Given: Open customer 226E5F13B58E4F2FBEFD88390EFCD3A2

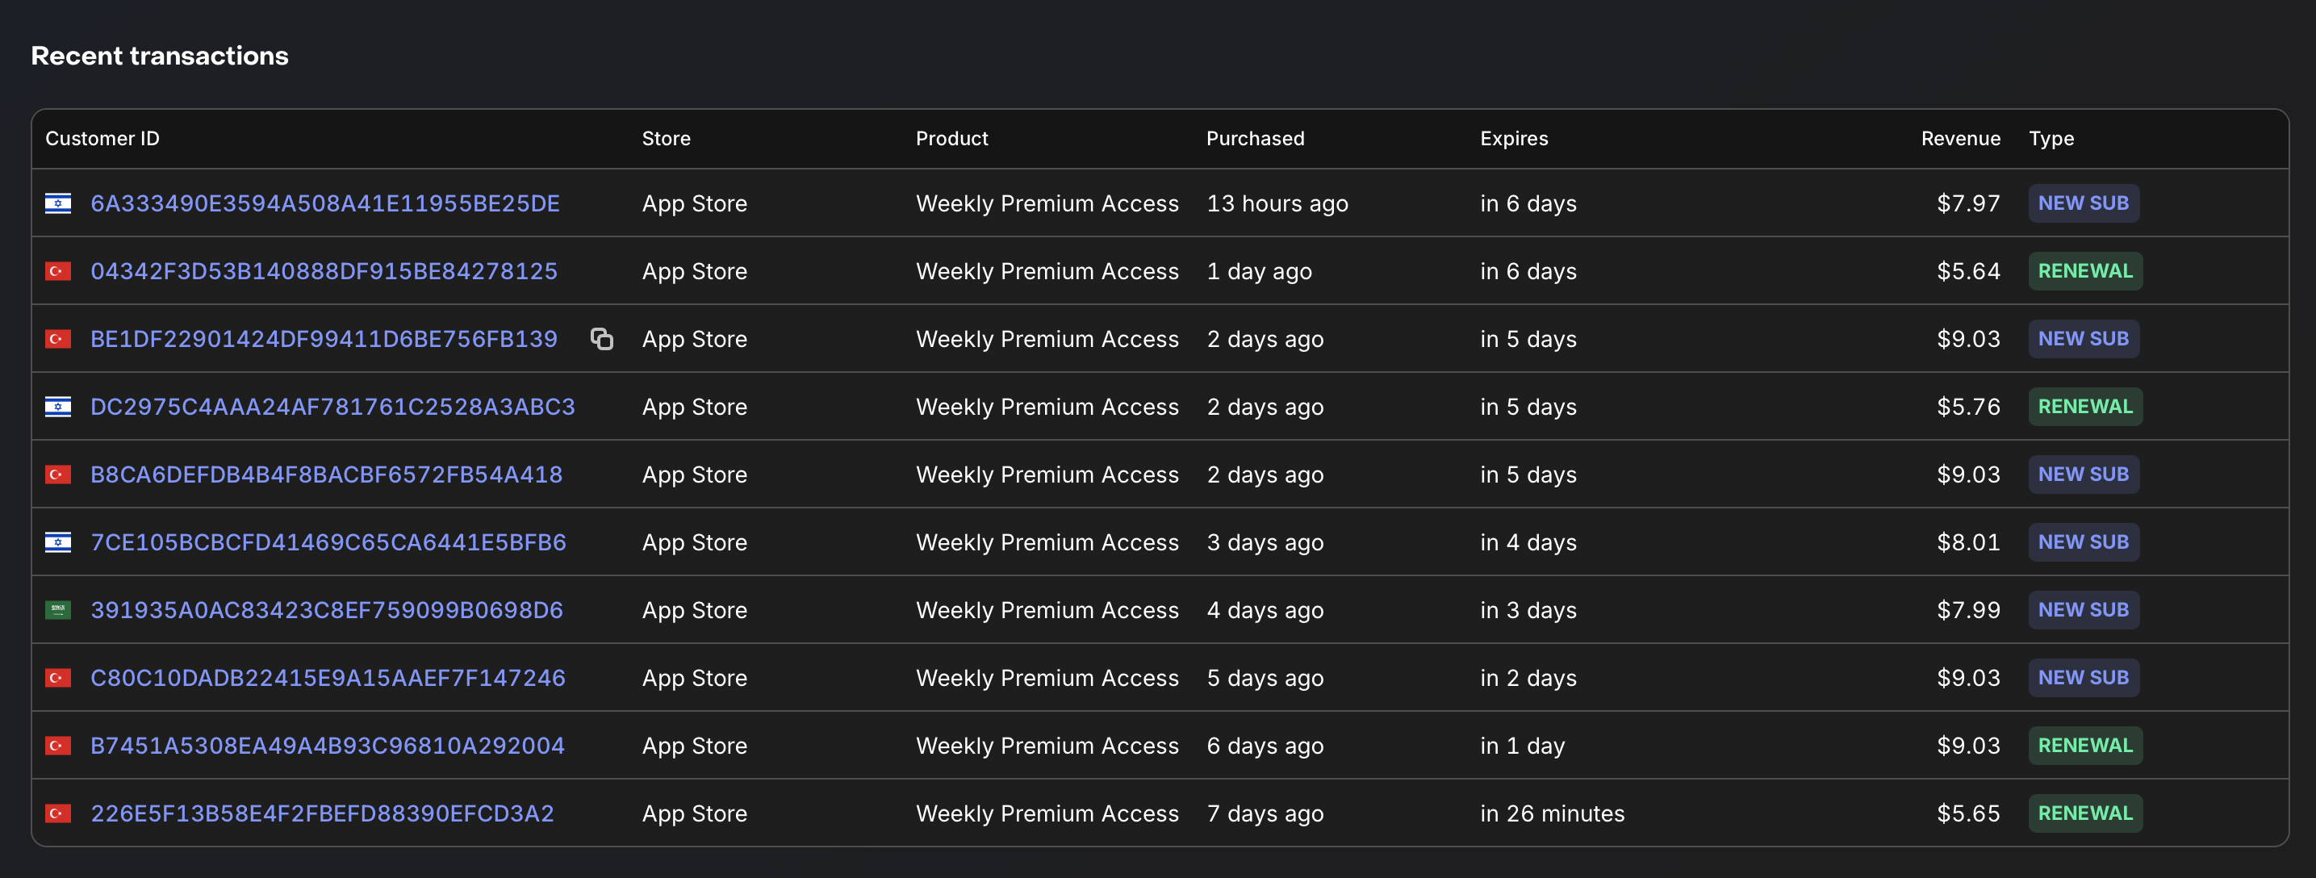Looking at the screenshot, I should coord(322,813).
